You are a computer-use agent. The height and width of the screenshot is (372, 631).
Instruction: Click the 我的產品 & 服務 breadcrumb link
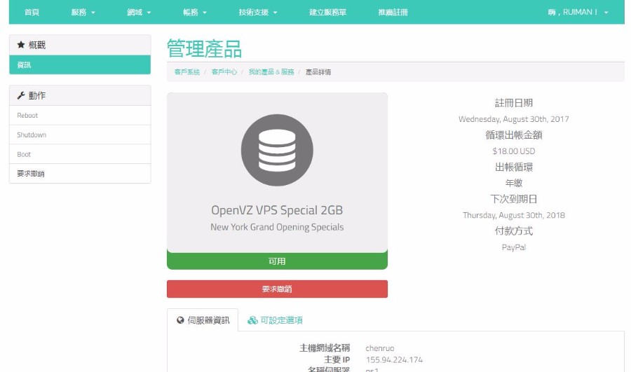[x=271, y=72]
